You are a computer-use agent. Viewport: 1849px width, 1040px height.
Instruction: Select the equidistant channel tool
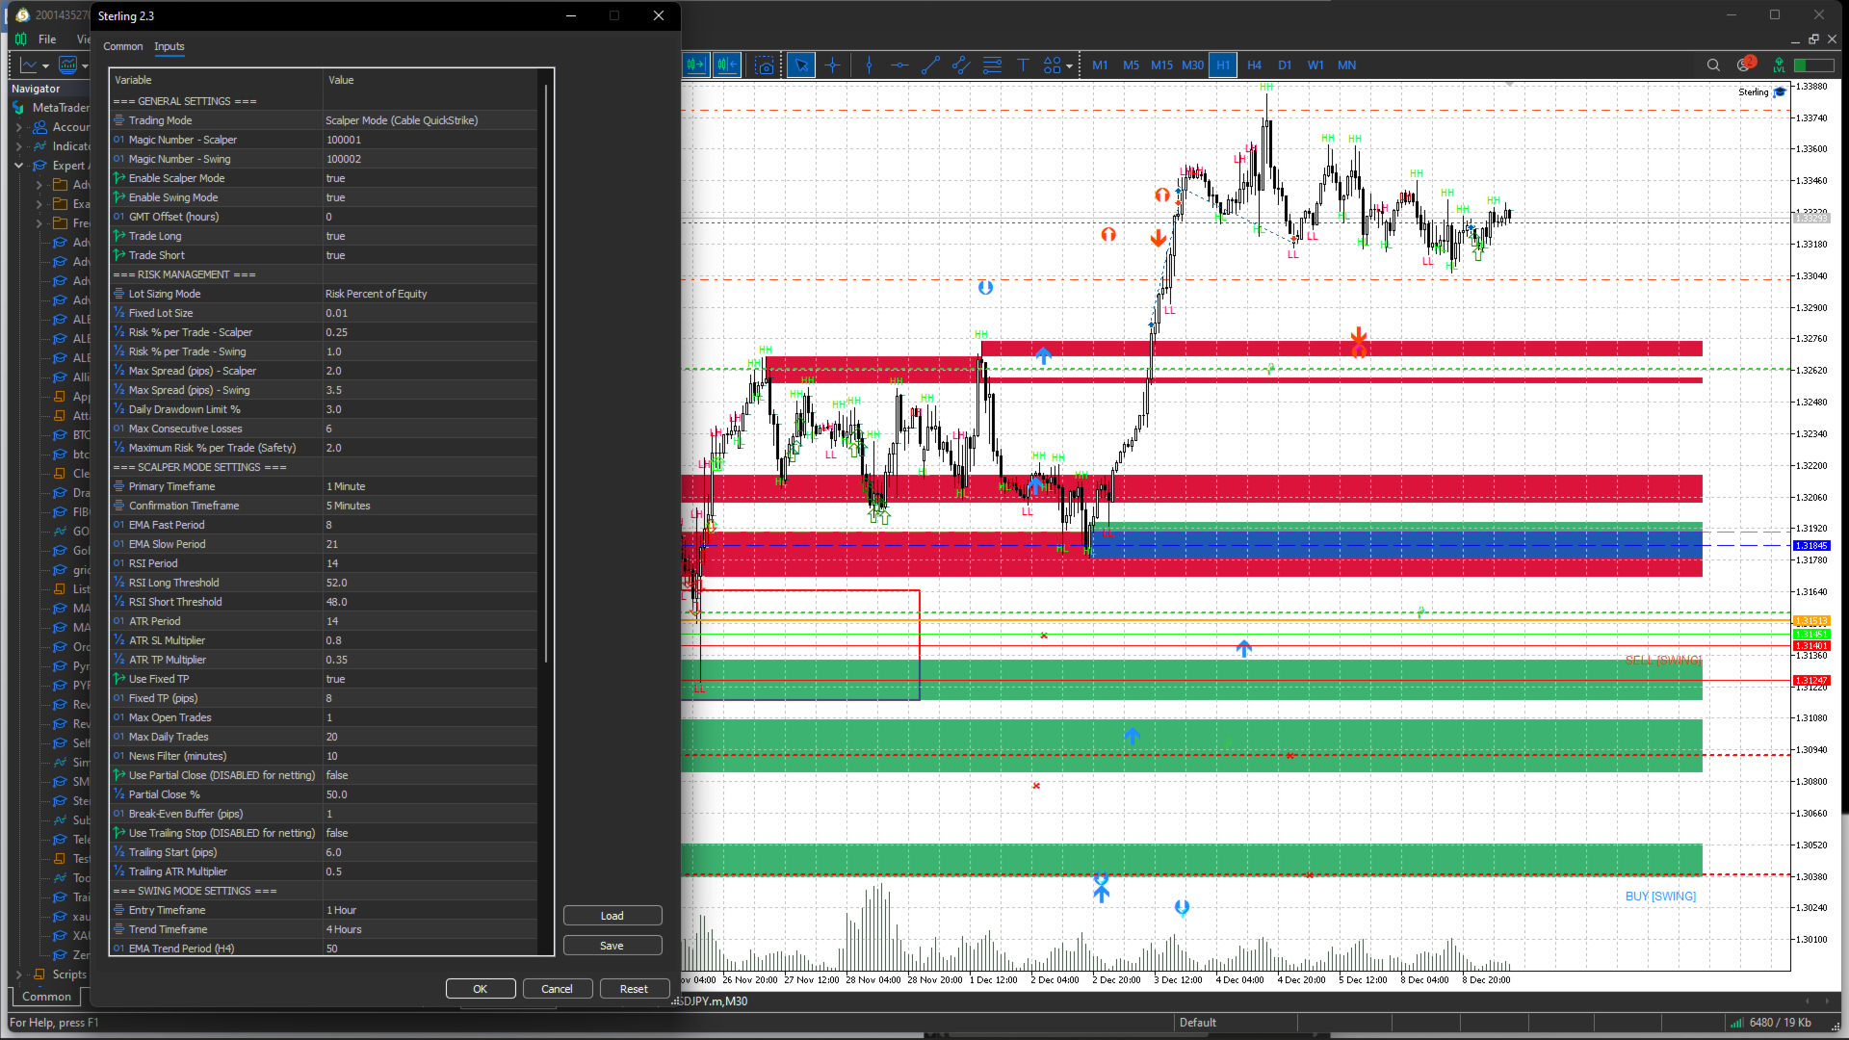tap(961, 65)
